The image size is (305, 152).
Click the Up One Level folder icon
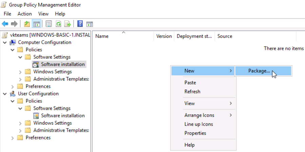point(27,24)
